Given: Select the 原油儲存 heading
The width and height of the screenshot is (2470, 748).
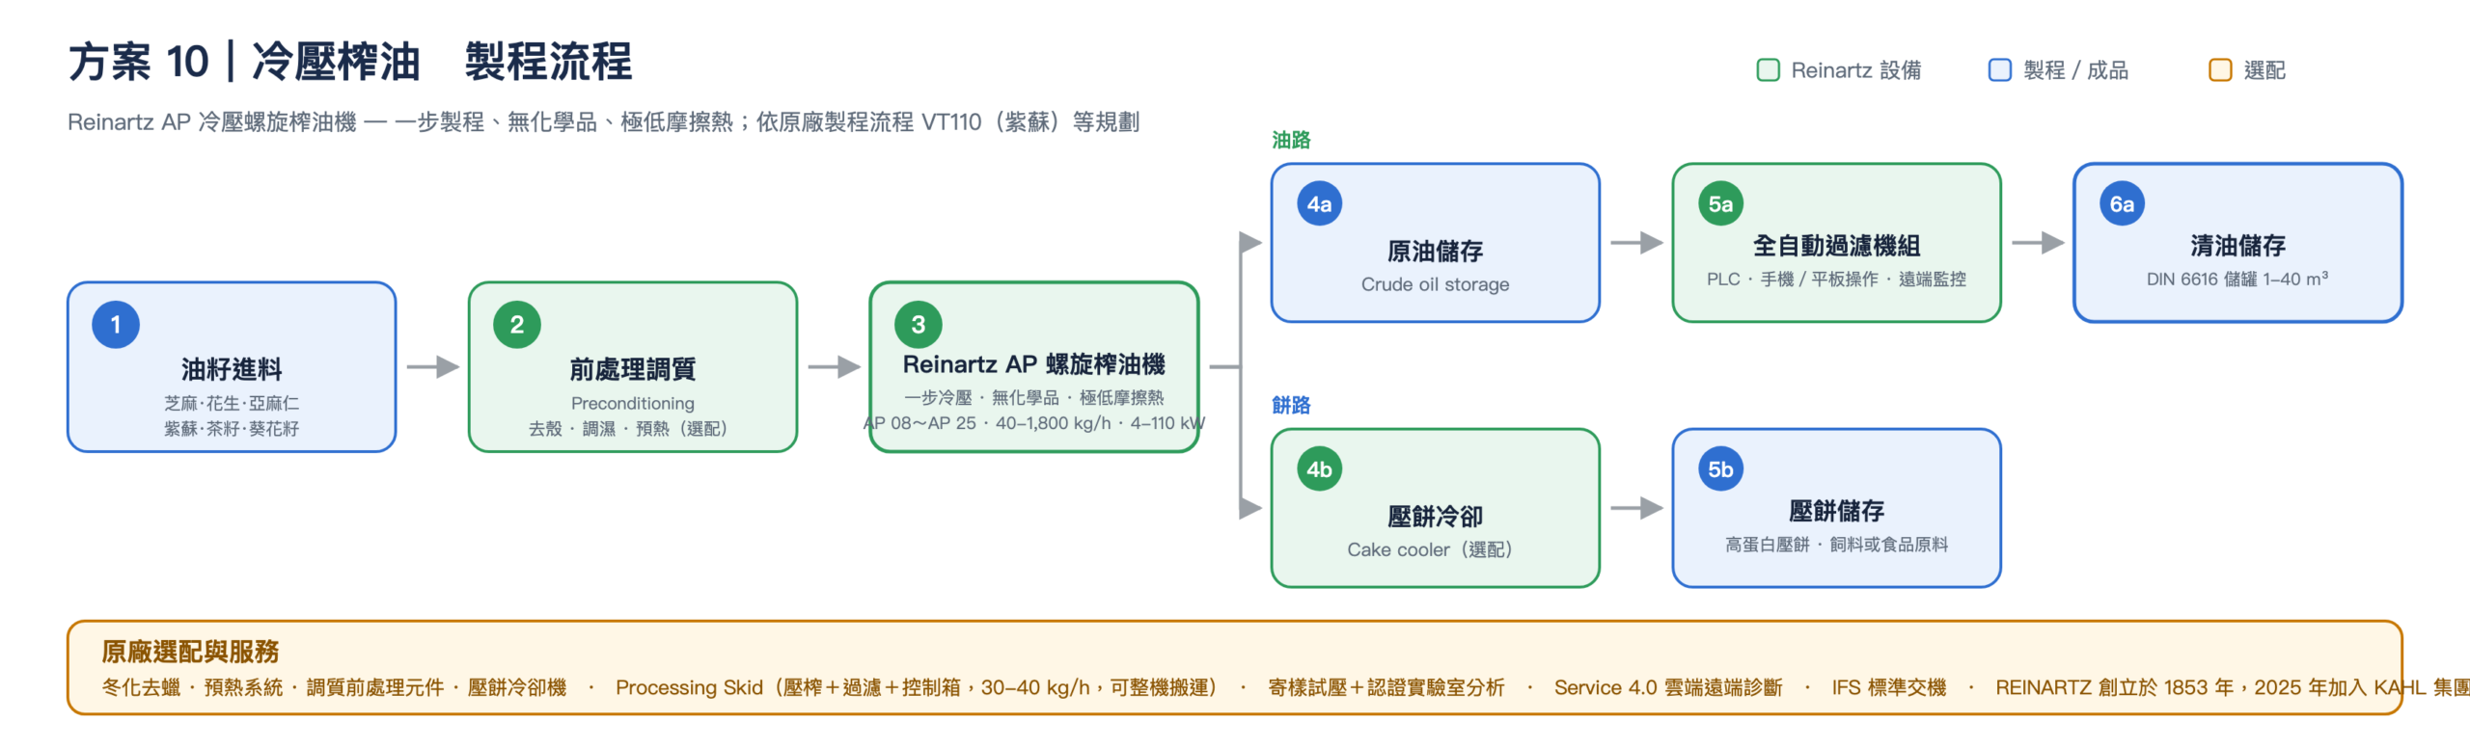Looking at the screenshot, I should click(1435, 252).
